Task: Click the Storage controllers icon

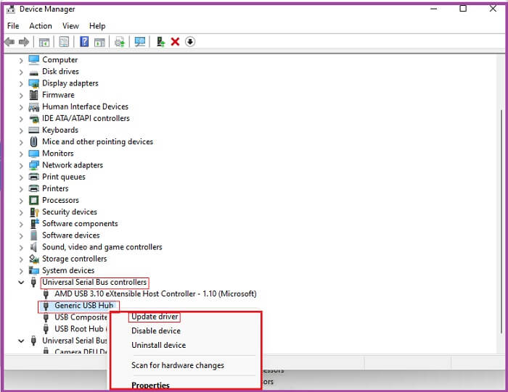Action: (x=33, y=259)
